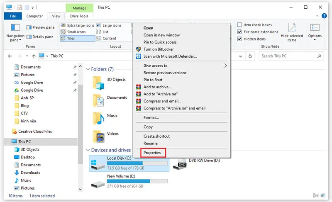Click the Hide selected items icon
This screenshot has height=202, width=332.
point(292,28)
